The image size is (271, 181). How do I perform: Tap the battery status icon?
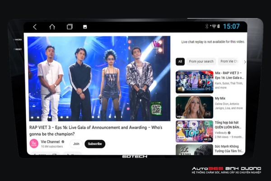point(219,26)
